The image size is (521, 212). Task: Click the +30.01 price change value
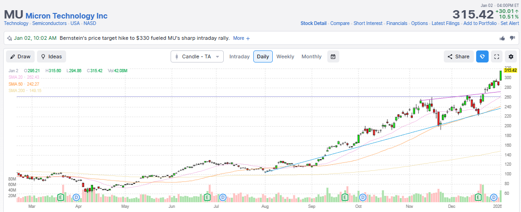coord(507,11)
